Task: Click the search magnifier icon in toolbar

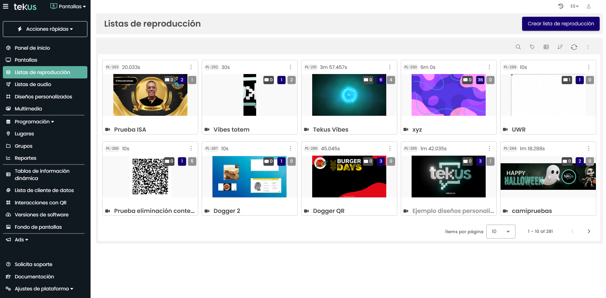Action: (x=518, y=47)
